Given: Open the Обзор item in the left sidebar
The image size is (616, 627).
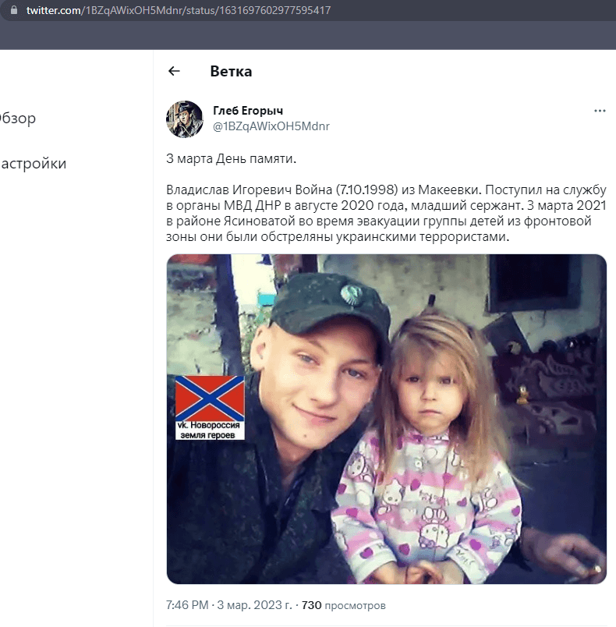Looking at the screenshot, I should tap(18, 119).
